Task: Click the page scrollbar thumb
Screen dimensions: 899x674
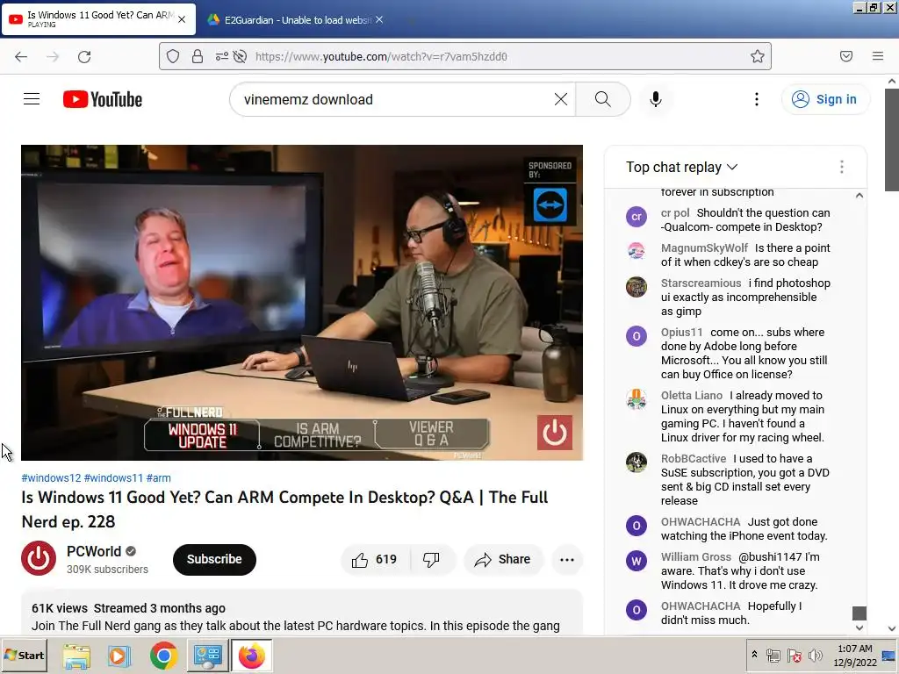Action: pyautogui.click(x=892, y=140)
